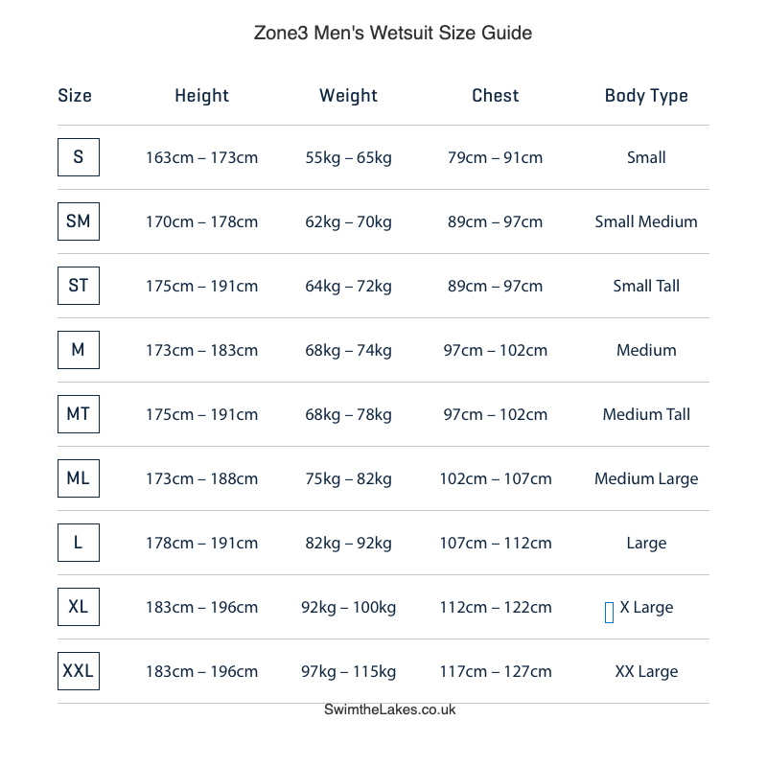The height and width of the screenshot is (767, 767).
Task: Click the ST size badge
Action: [79, 286]
